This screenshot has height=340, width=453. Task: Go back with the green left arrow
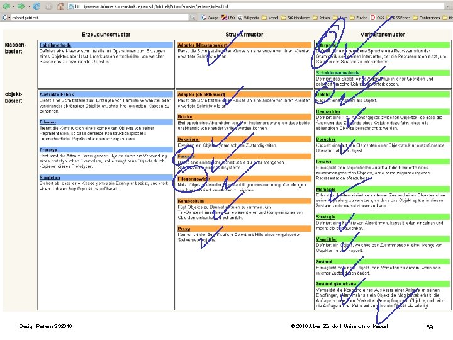6,6
